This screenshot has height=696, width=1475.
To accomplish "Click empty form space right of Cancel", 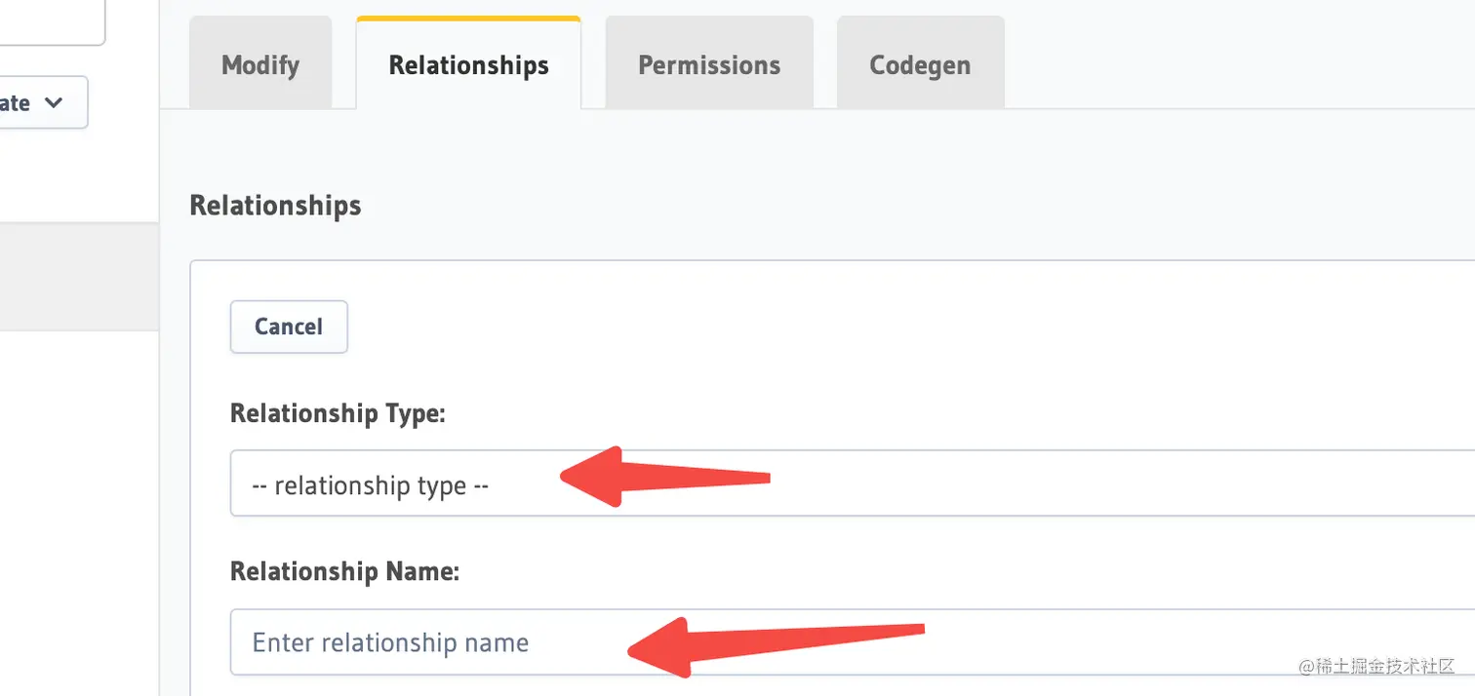I will pos(907,327).
